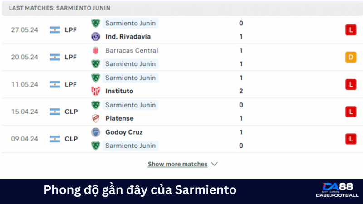Click Argentina flag icon for 09.04.24 match
Screen dimensions: 363x204
pyautogui.click(x=55, y=139)
